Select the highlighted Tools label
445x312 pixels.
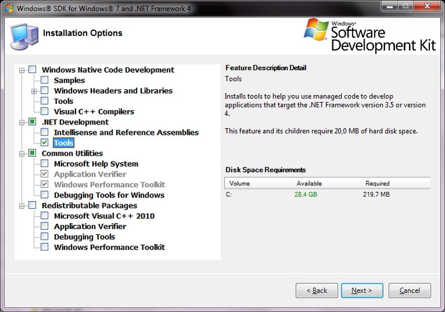pyautogui.click(x=63, y=143)
